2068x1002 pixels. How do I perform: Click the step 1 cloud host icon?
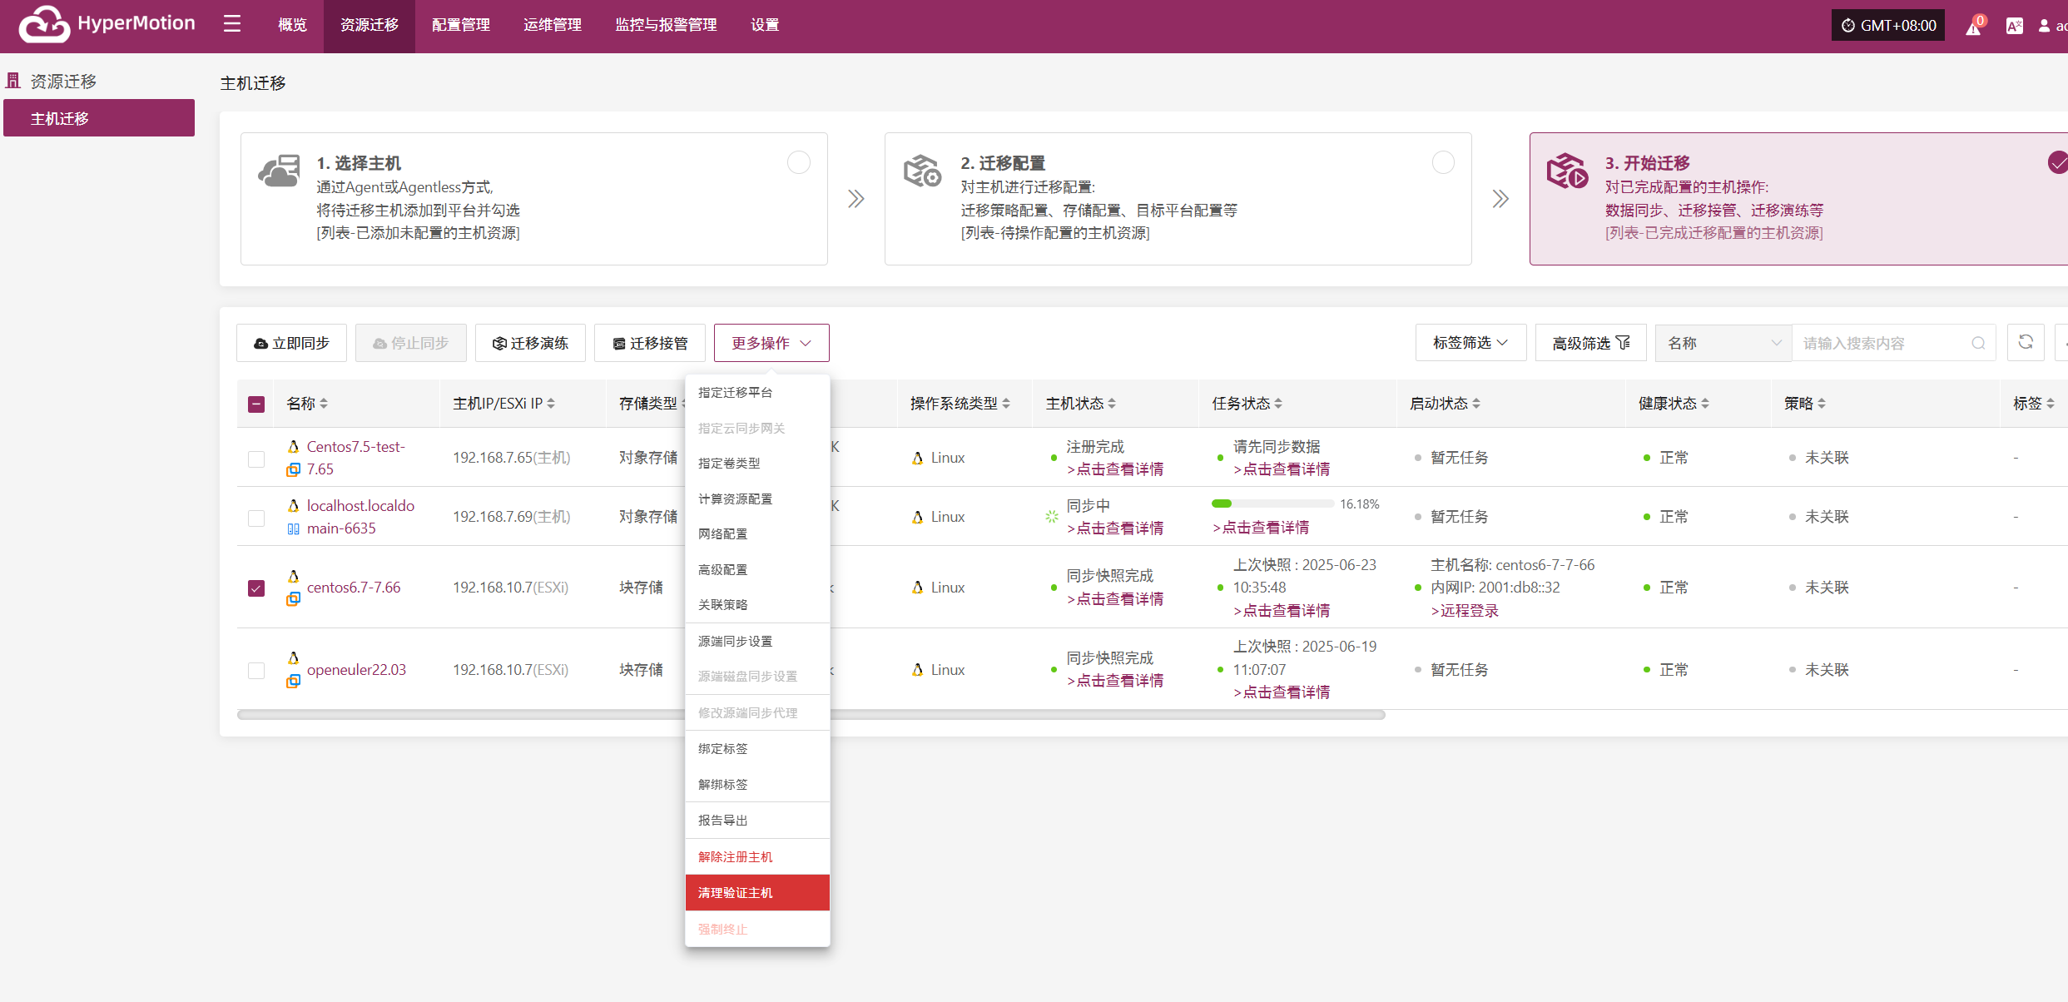(279, 171)
